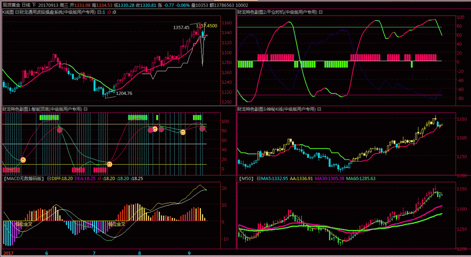
Task: Click the AA:1336.91 readout
Action: point(301,178)
